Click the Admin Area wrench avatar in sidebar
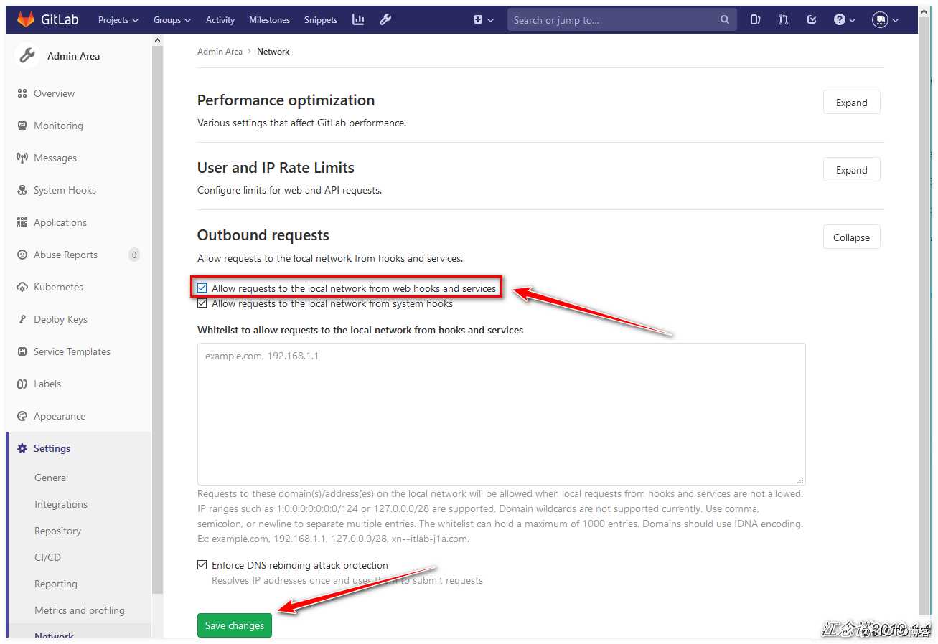 pos(27,55)
